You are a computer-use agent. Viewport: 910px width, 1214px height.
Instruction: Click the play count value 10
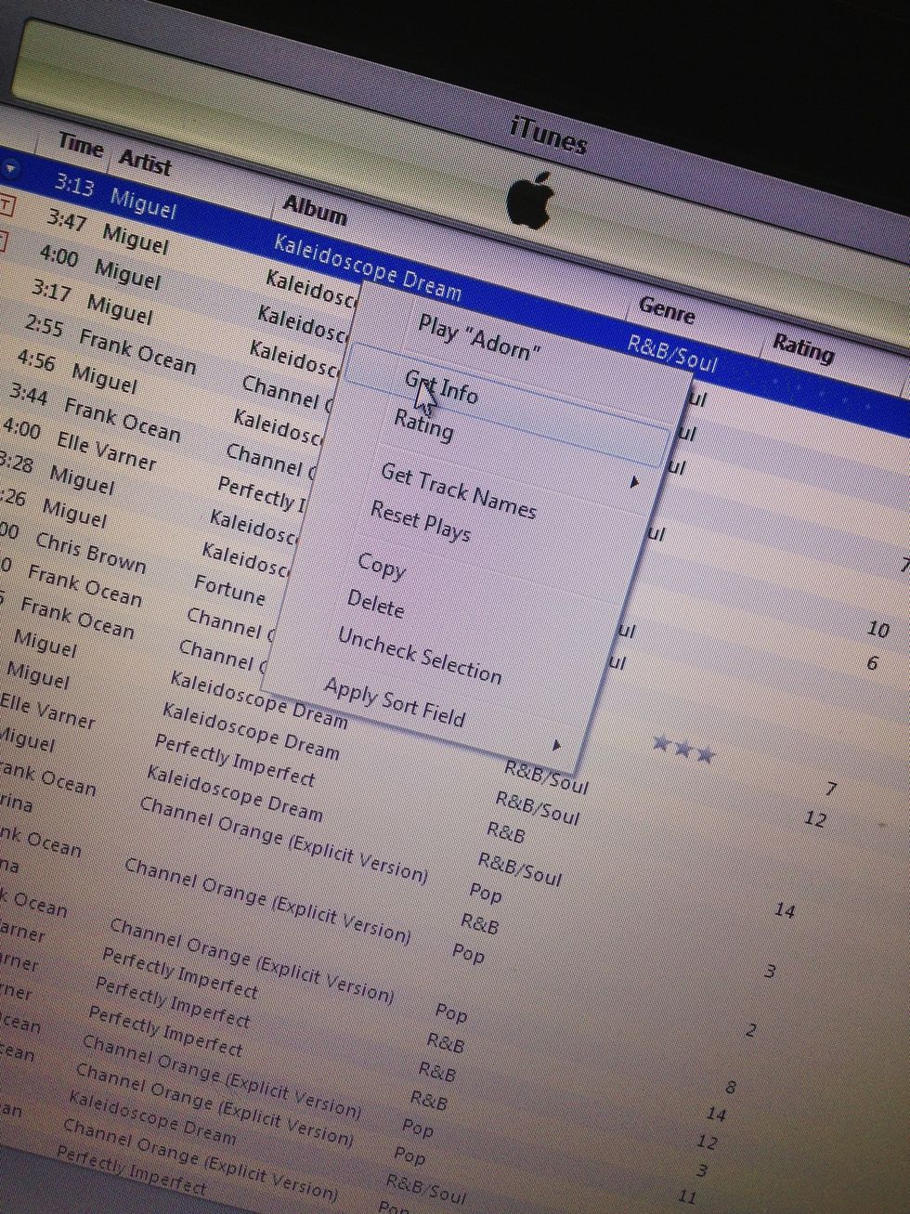click(878, 629)
